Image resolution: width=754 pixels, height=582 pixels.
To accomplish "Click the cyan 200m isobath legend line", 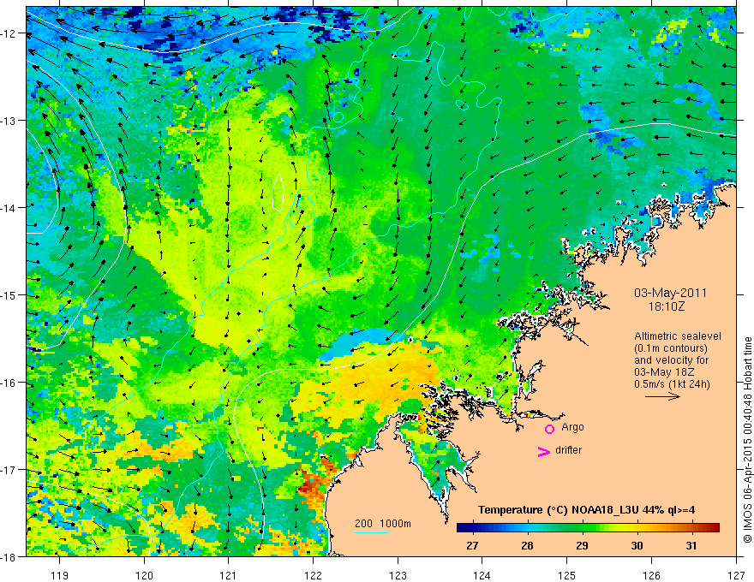I will click(x=372, y=532).
